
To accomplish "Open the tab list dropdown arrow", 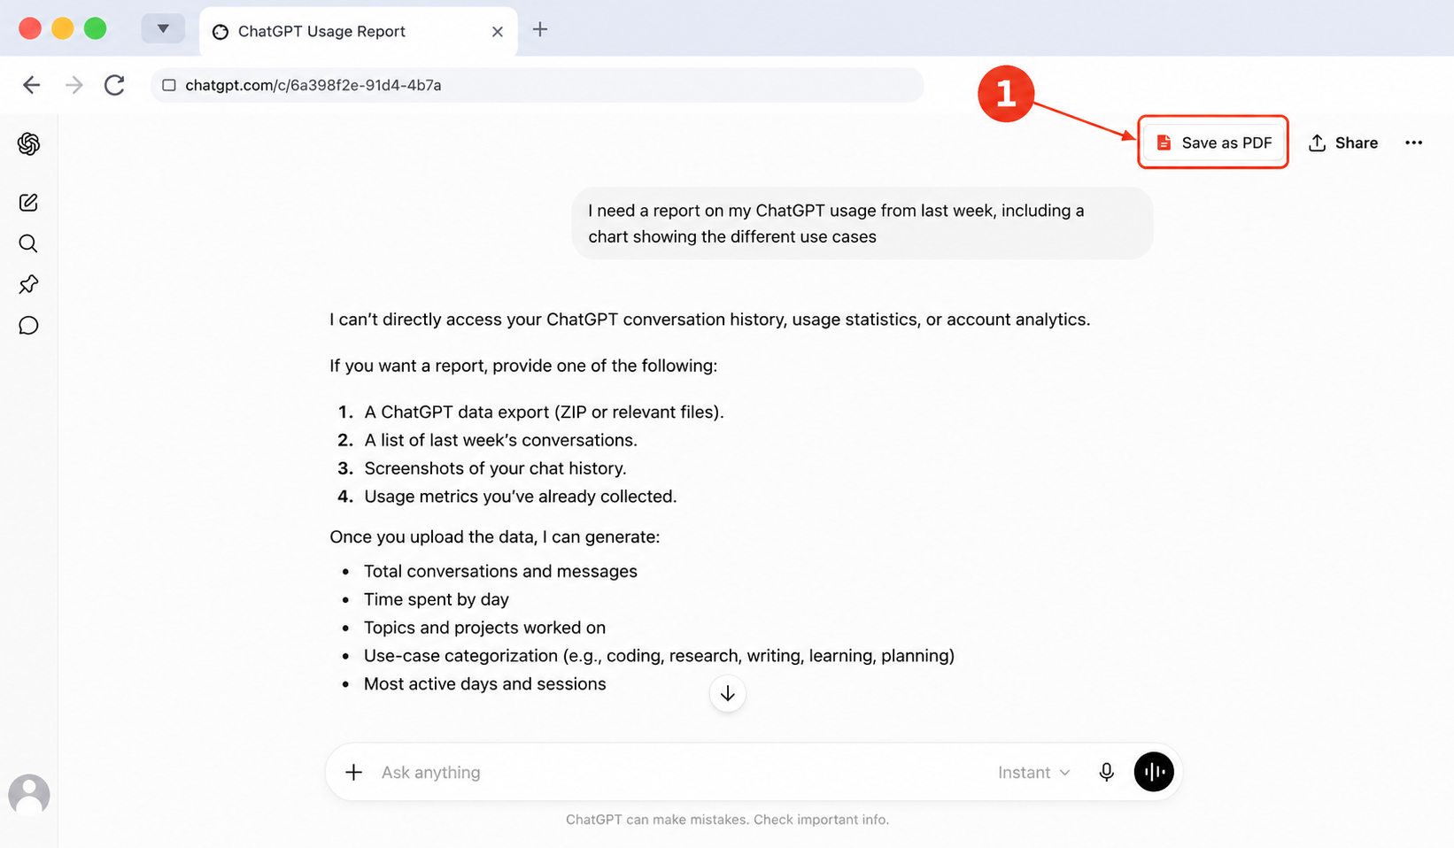I will coord(163,29).
